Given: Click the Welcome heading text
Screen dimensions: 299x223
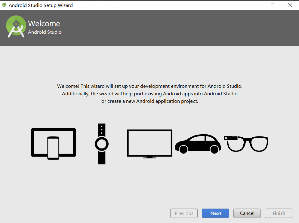Looking at the screenshot, I should click(44, 24).
